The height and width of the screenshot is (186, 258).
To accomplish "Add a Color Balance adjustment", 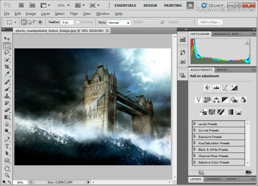I will click(x=216, y=100).
